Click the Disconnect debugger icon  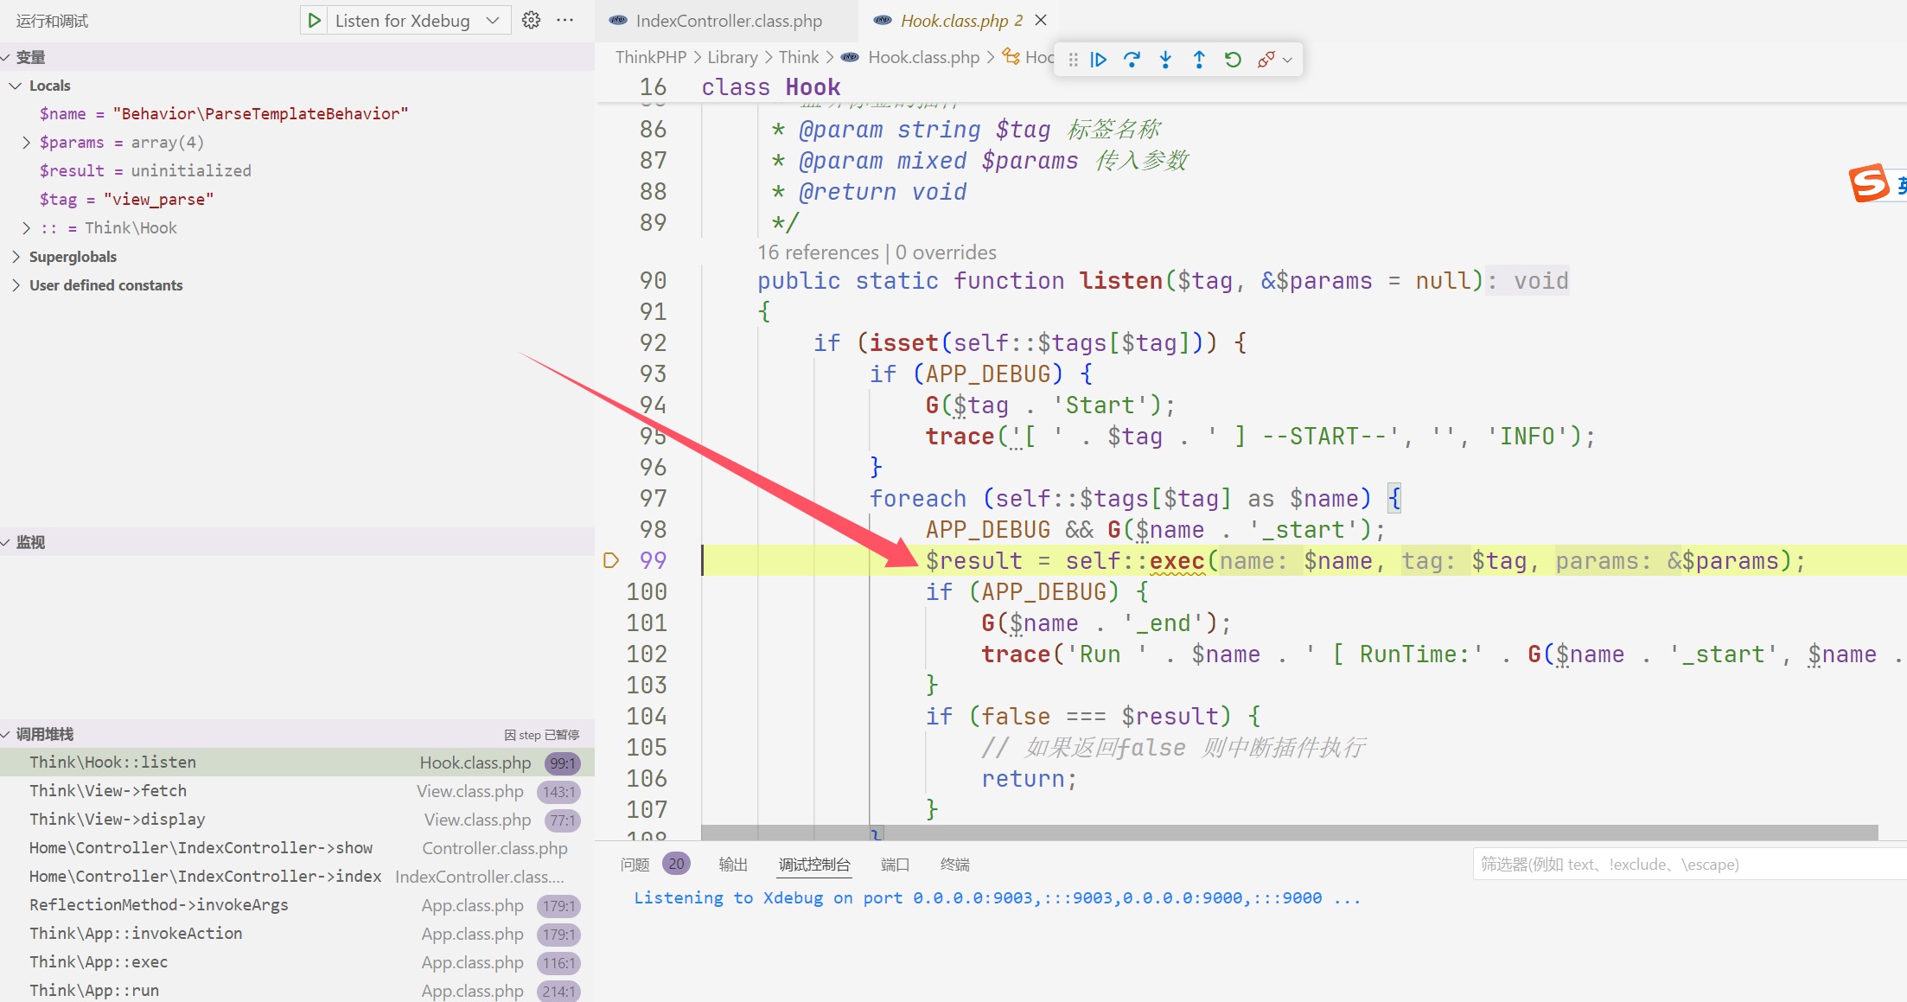1266,60
